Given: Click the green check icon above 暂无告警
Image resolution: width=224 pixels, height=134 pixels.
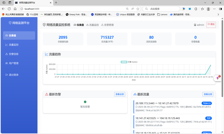Looking at the screenshot, I should point(85,102).
